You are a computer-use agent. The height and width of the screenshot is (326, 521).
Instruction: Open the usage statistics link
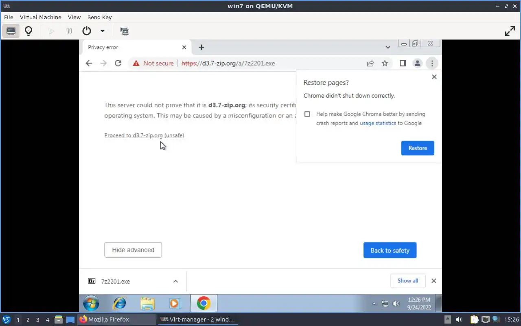[x=378, y=123]
